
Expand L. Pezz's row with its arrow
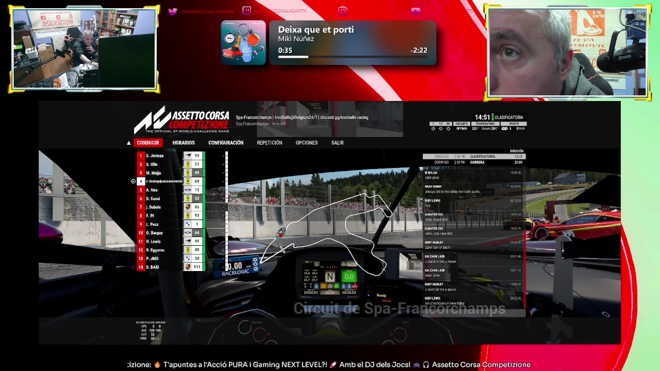coord(226,224)
